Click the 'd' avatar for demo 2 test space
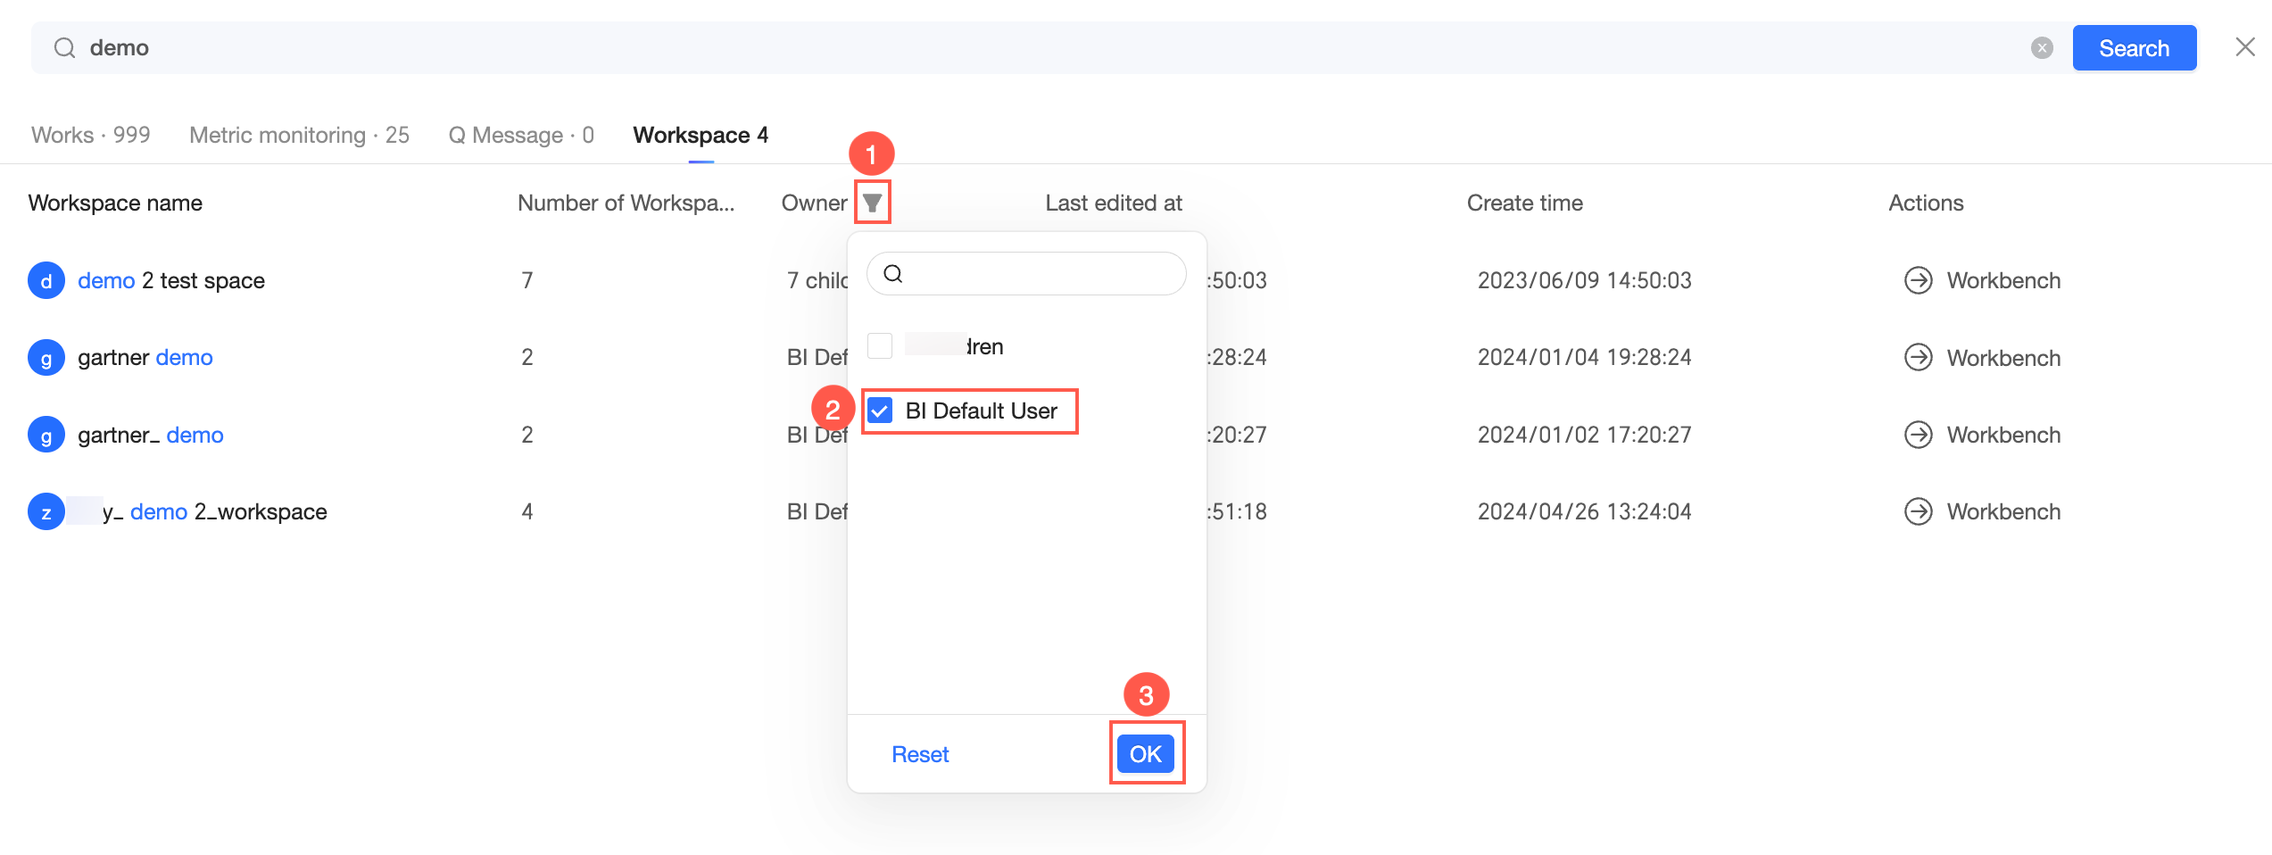This screenshot has width=2272, height=855. point(46,280)
